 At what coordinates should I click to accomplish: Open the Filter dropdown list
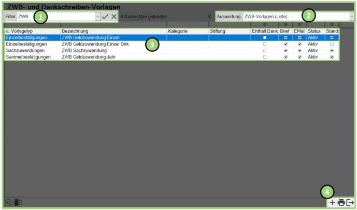coord(97,17)
